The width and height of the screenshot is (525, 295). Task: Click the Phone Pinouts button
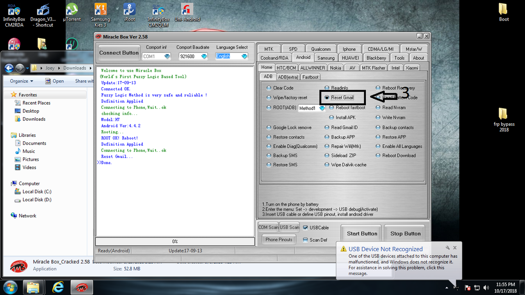pos(279,239)
